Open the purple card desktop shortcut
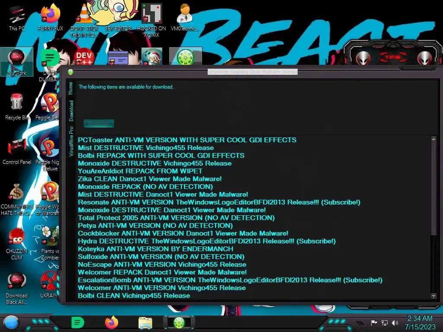Screen dimensions: 443x332 (x=118, y=58)
